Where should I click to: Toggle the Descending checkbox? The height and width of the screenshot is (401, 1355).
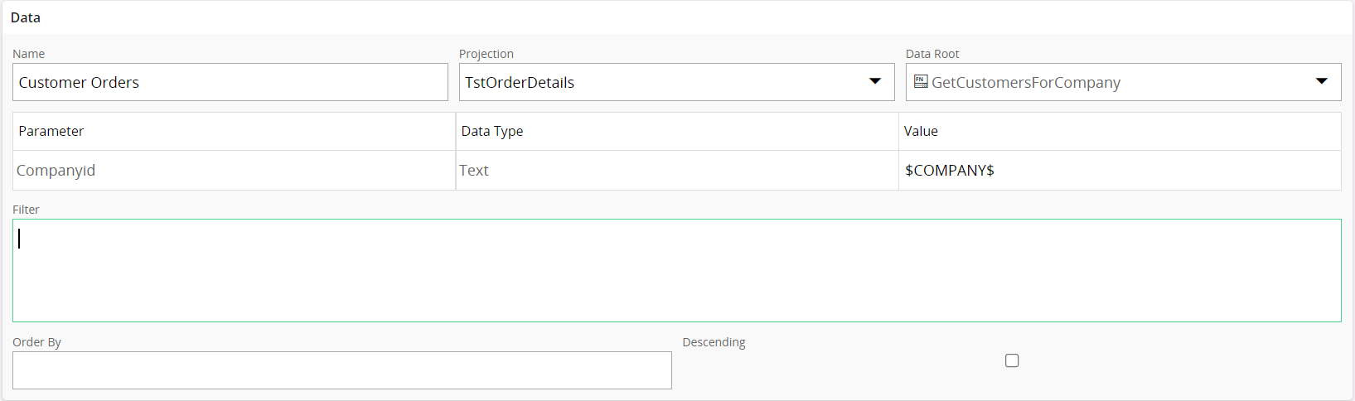tap(1012, 360)
